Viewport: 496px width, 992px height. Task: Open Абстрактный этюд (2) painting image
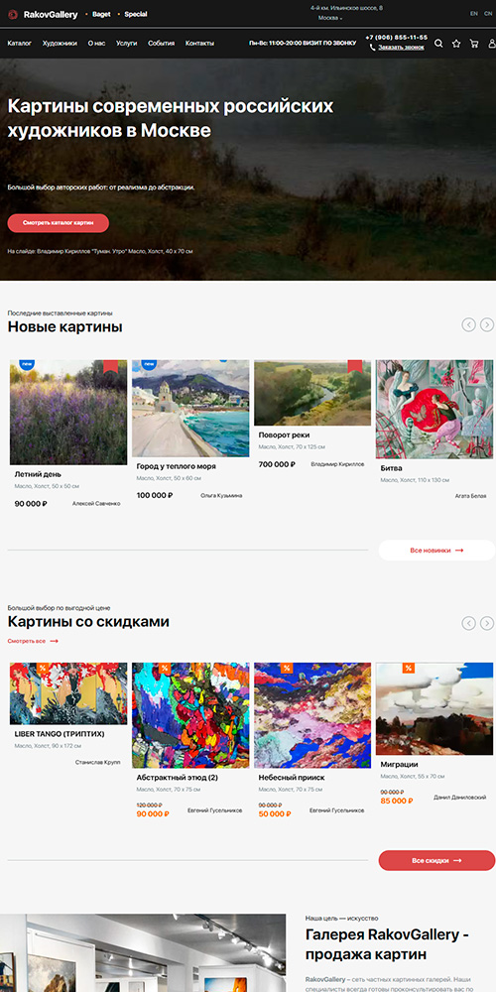click(190, 715)
